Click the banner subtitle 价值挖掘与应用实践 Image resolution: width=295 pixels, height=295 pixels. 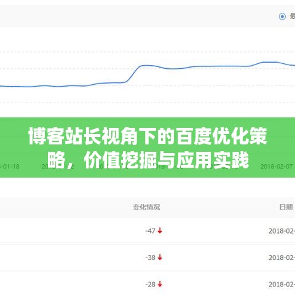coord(167,160)
